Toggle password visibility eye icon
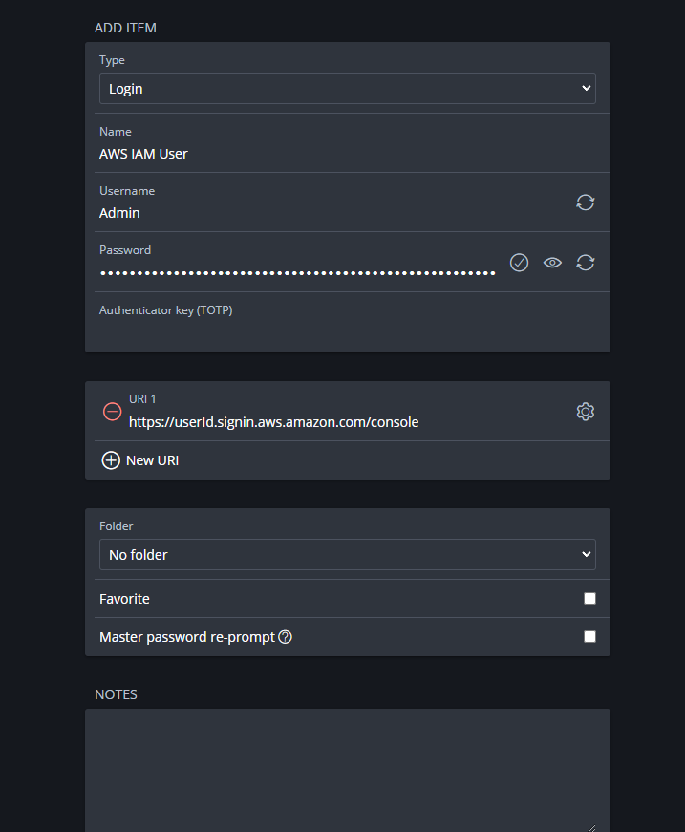685x832 pixels. (552, 263)
